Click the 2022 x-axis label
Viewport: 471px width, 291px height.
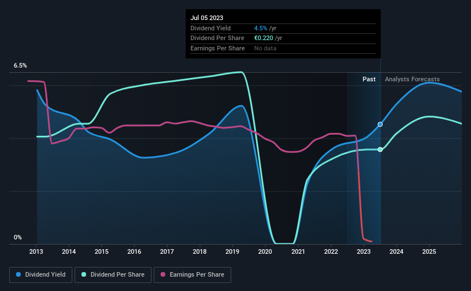pyautogui.click(x=330, y=251)
